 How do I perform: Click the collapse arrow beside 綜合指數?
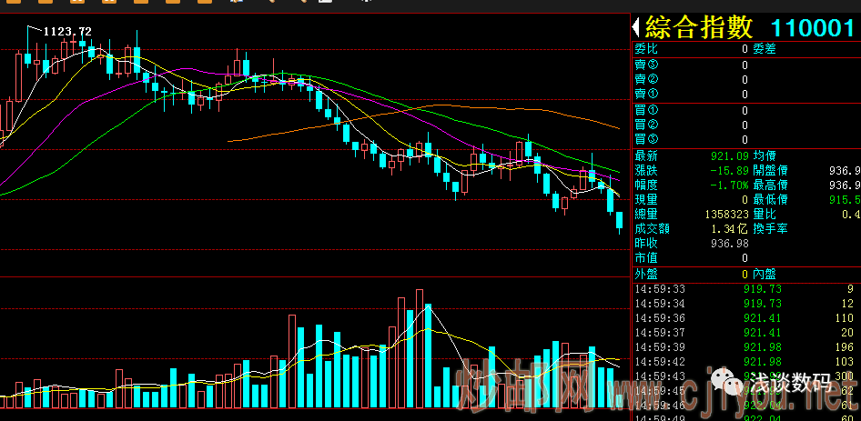(x=638, y=27)
